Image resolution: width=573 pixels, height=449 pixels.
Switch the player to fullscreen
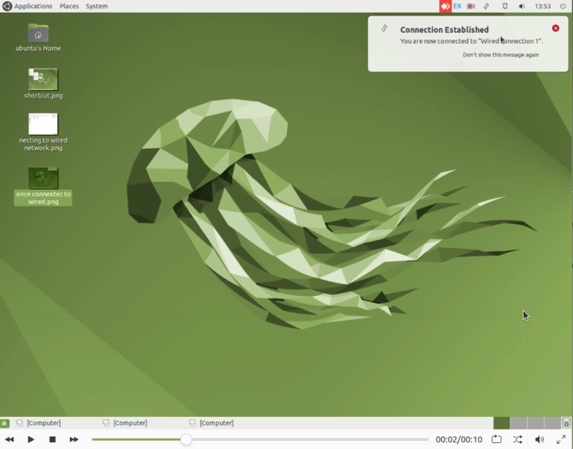click(x=561, y=439)
